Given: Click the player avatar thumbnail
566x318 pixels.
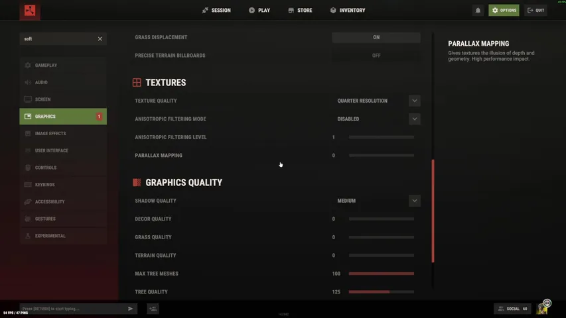Looking at the screenshot, I should (x=543, y=307).
